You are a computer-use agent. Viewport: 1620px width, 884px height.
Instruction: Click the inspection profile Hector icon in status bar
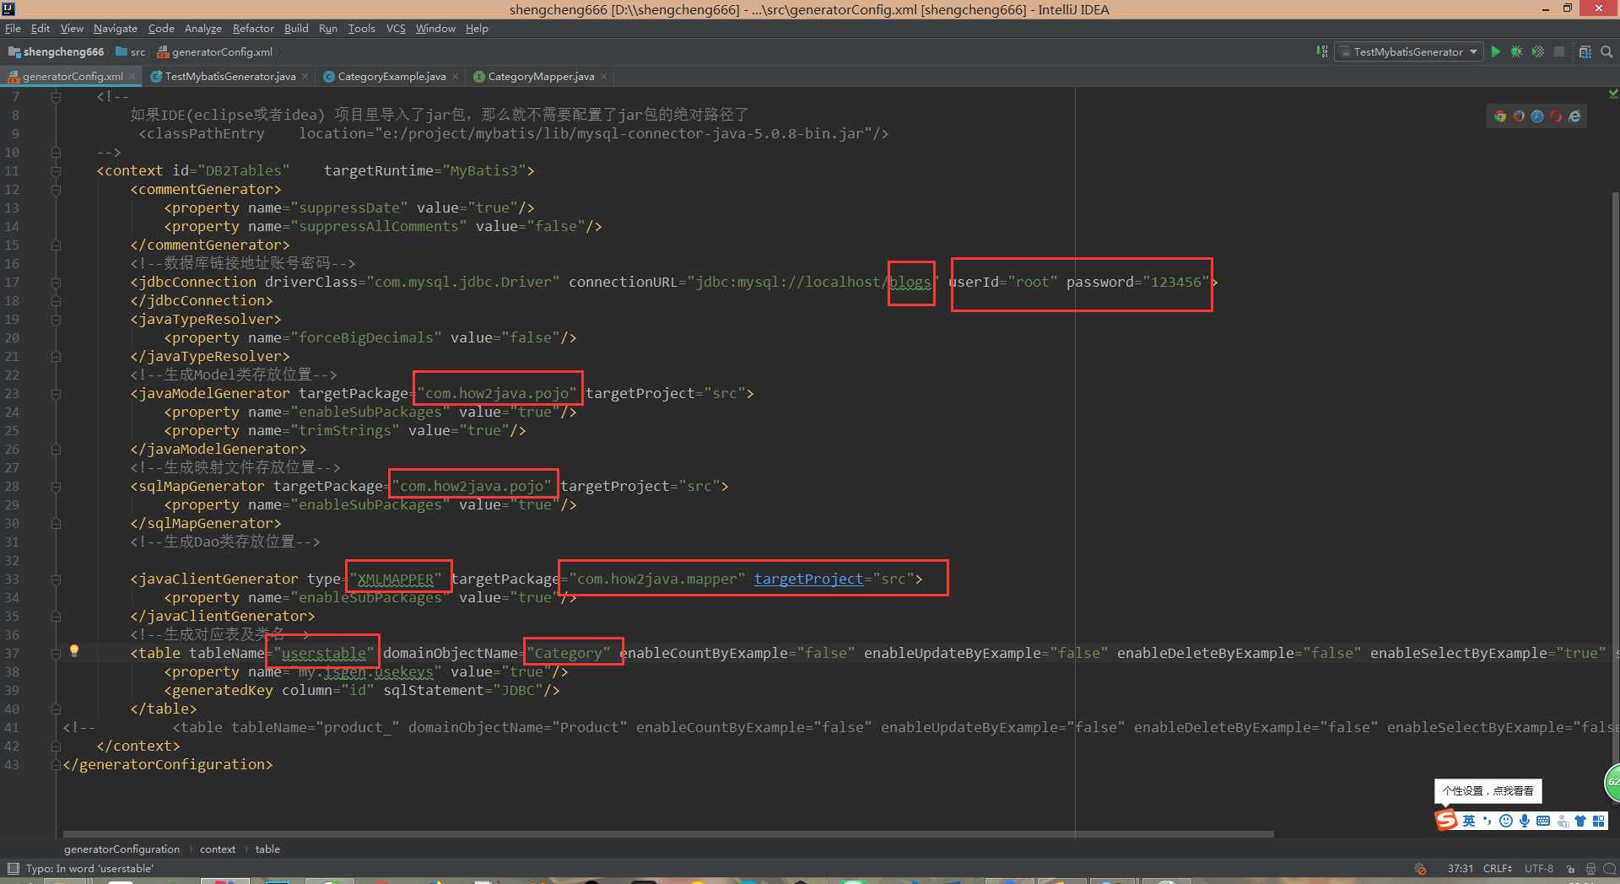(1590, 869)
